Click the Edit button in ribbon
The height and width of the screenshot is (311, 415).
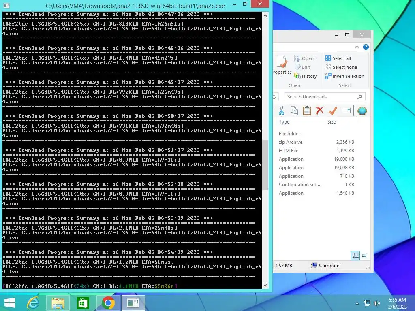point(302,67)
